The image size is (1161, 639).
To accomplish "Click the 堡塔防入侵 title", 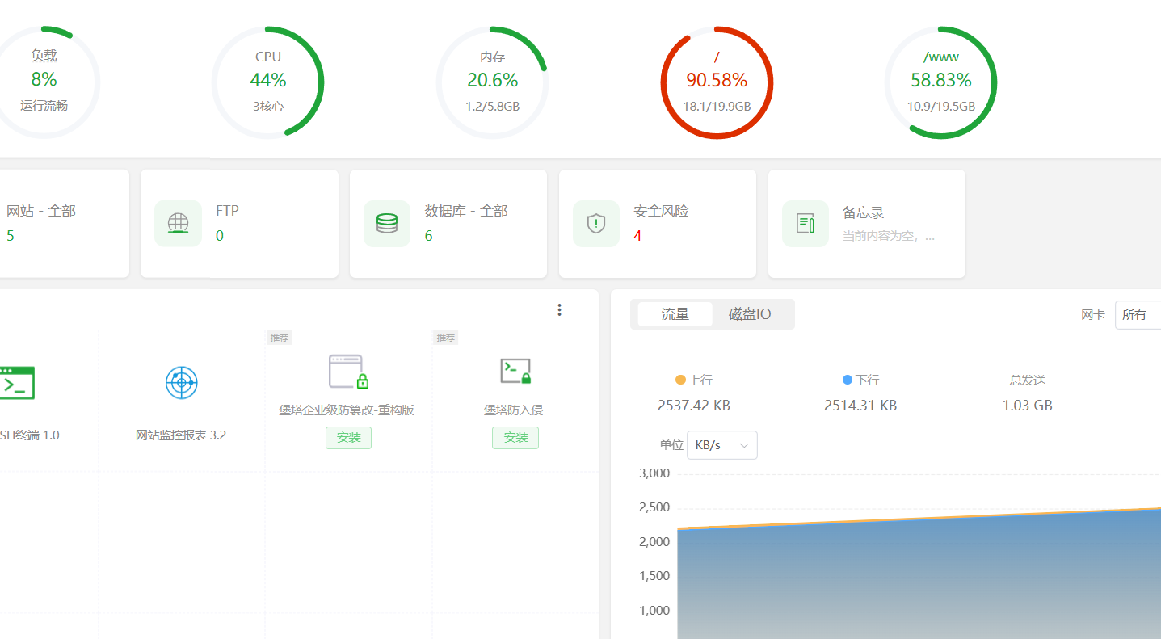I will pos(514,410).
